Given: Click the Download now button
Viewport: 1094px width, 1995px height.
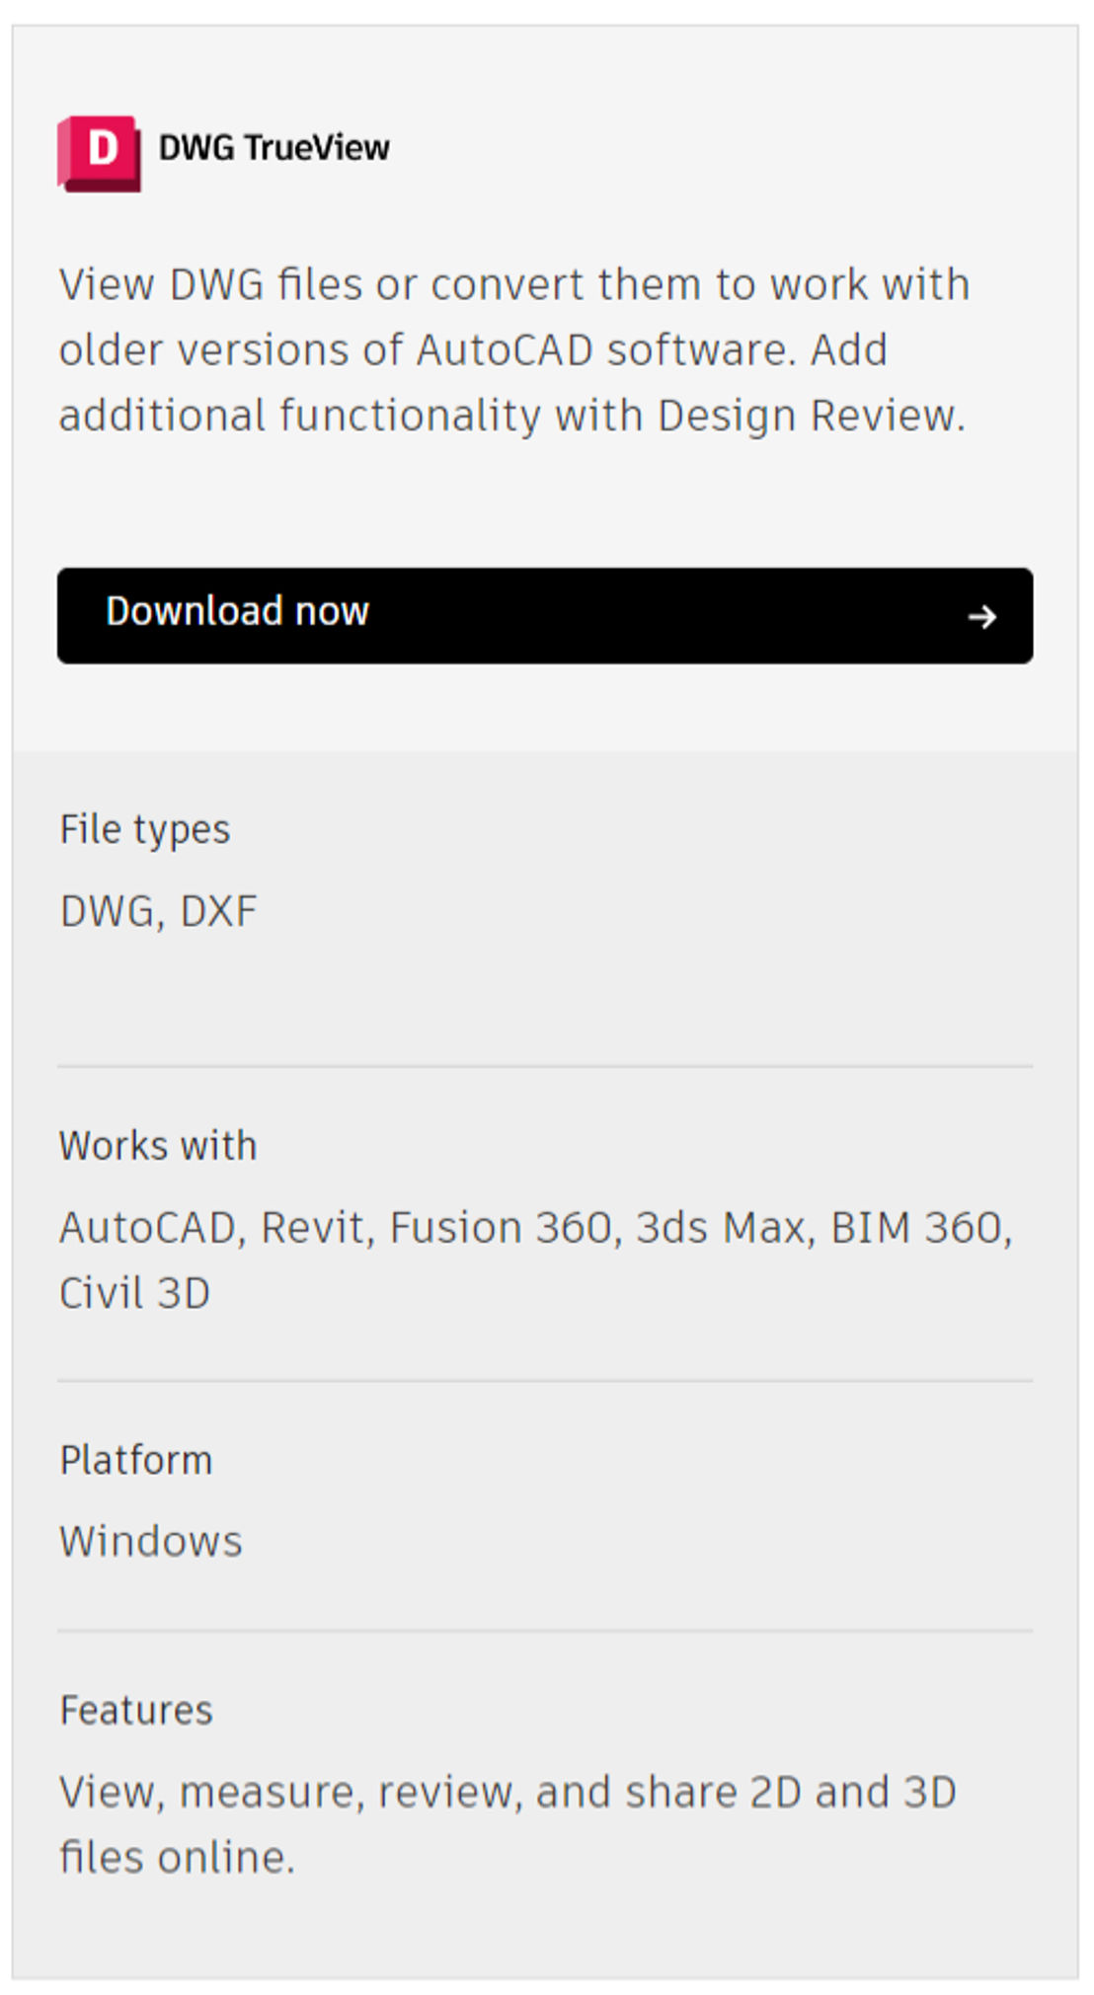Looking at the screenshot, I should click(545, 615).
